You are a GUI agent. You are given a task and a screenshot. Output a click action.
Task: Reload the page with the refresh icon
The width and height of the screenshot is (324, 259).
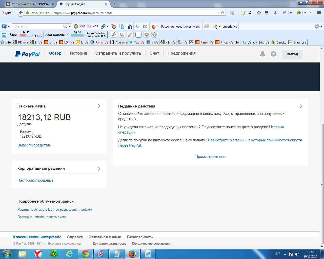(223, 13)
